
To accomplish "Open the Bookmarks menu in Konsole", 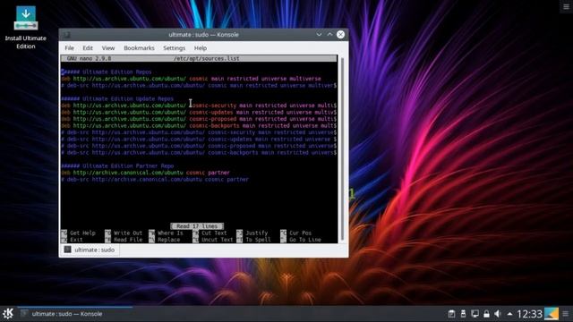I will coord(139,47).
